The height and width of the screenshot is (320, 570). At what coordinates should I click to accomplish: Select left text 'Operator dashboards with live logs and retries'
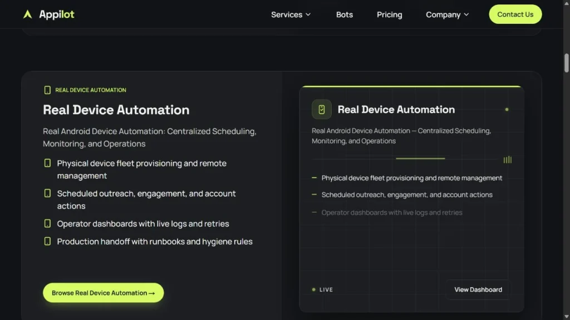pos(143,223)
